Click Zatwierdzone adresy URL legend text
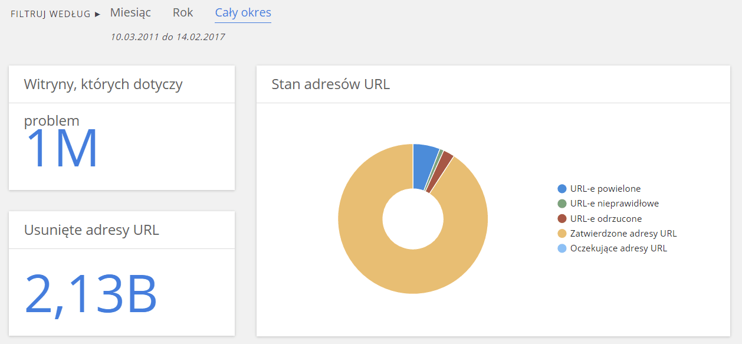Image resolution: width=742 pixels, height=344 pixels. pyautogui.click(x=623, y=234)
